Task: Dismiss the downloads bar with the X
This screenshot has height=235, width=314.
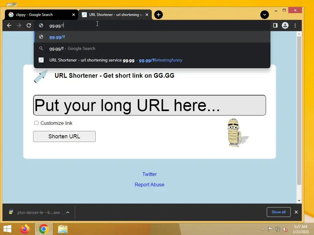Action: pyautogui.click(x=296, y=212)
